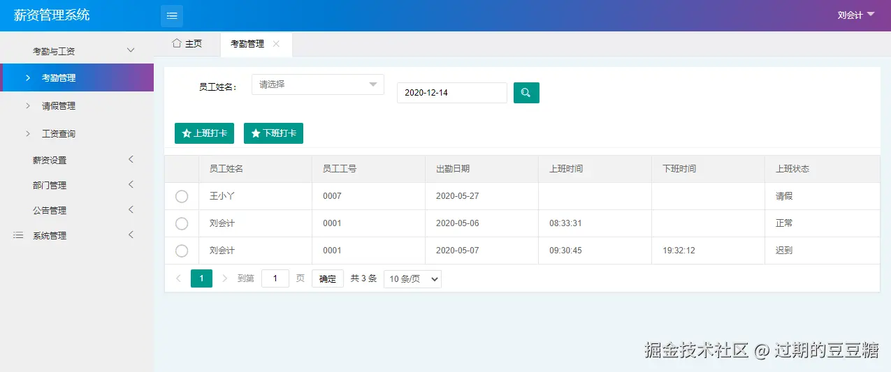Expand the 薪资设置 menu
Viewport: 891px width, 372px height.
tap(77, 161)
